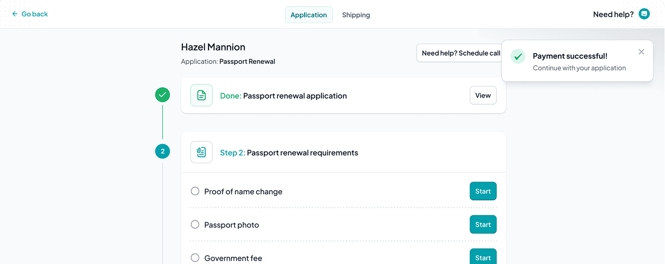Click the green completed step checkmark
Screen dimensions: 665x264
(x=162, y=95)
